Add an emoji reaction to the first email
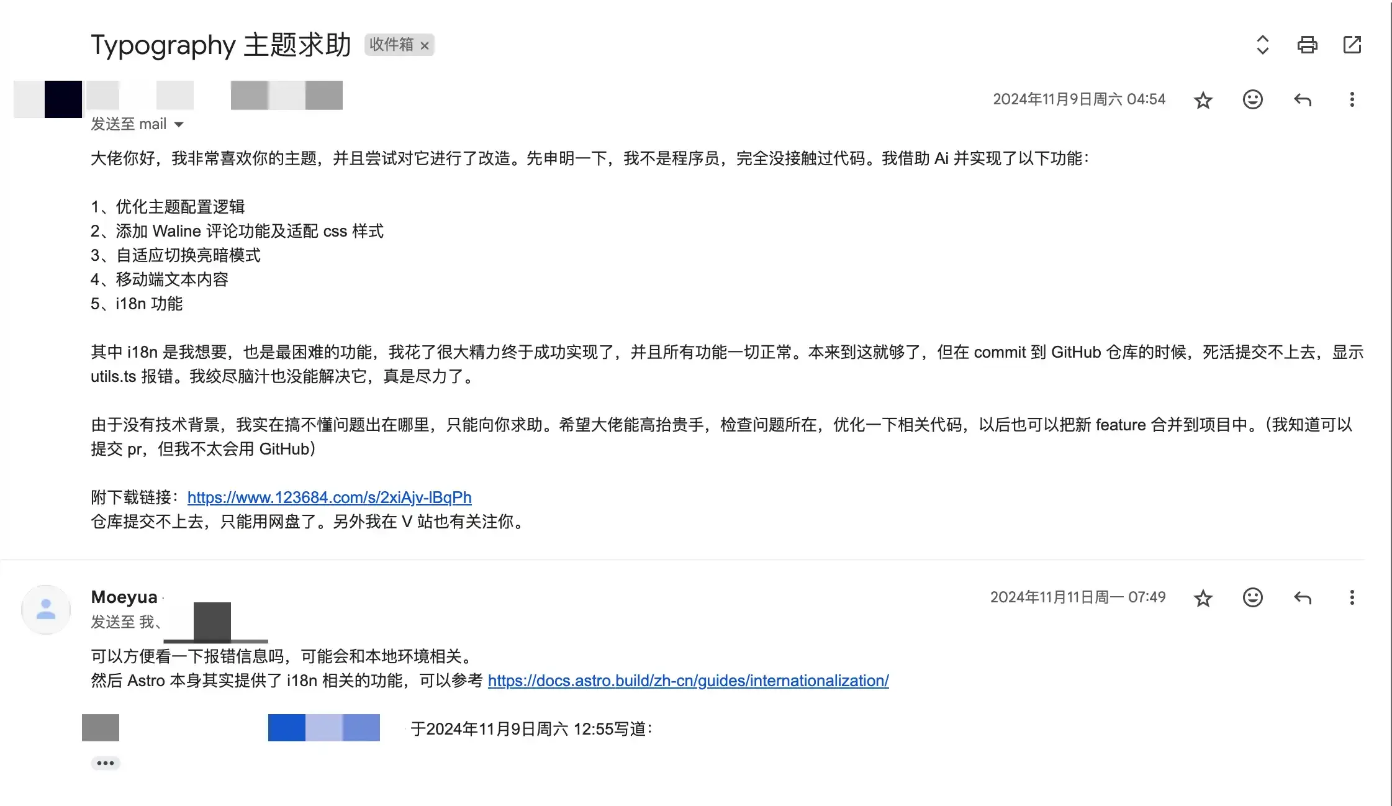The width and height of the screenshot is (1392, 806). 1252,99
